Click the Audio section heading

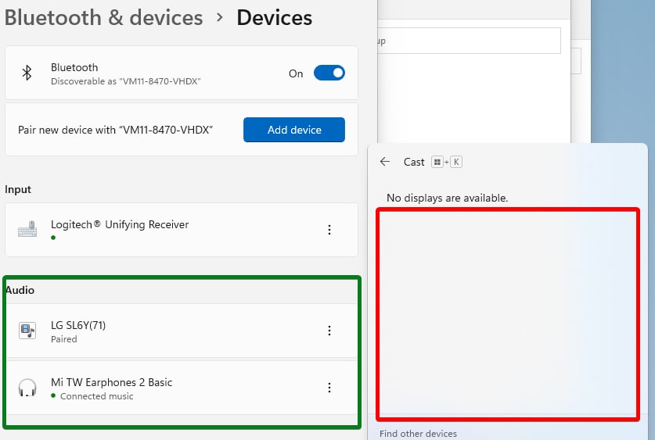(x=20, y=290)
